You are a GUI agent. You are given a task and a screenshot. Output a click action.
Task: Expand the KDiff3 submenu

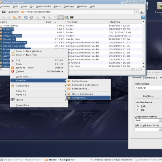tap(39, 100)
